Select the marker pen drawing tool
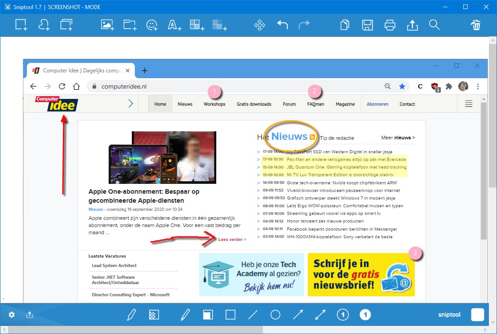This screenshot has width=497, height=334. (132, 315)
